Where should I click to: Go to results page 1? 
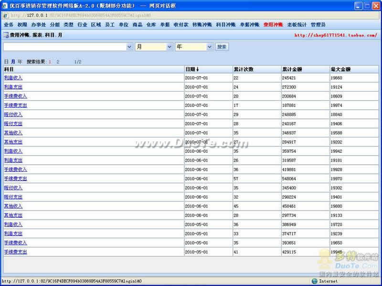(x=50, y=62)
